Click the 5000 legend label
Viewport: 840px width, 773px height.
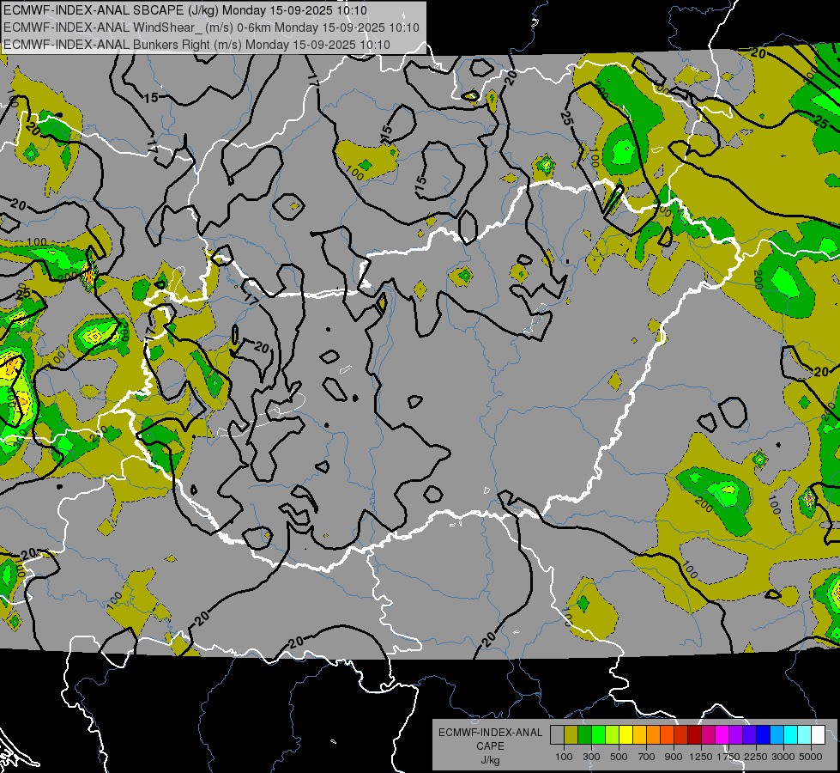click(811, 757)
